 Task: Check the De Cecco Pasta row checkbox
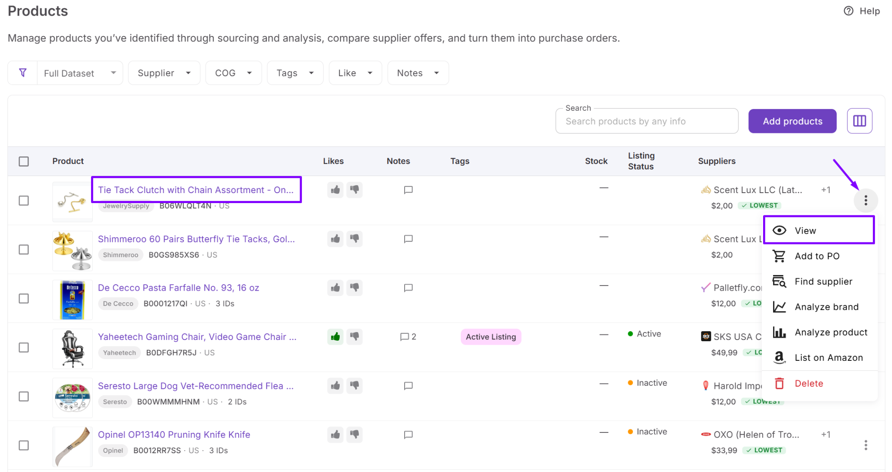coord(24,299)
